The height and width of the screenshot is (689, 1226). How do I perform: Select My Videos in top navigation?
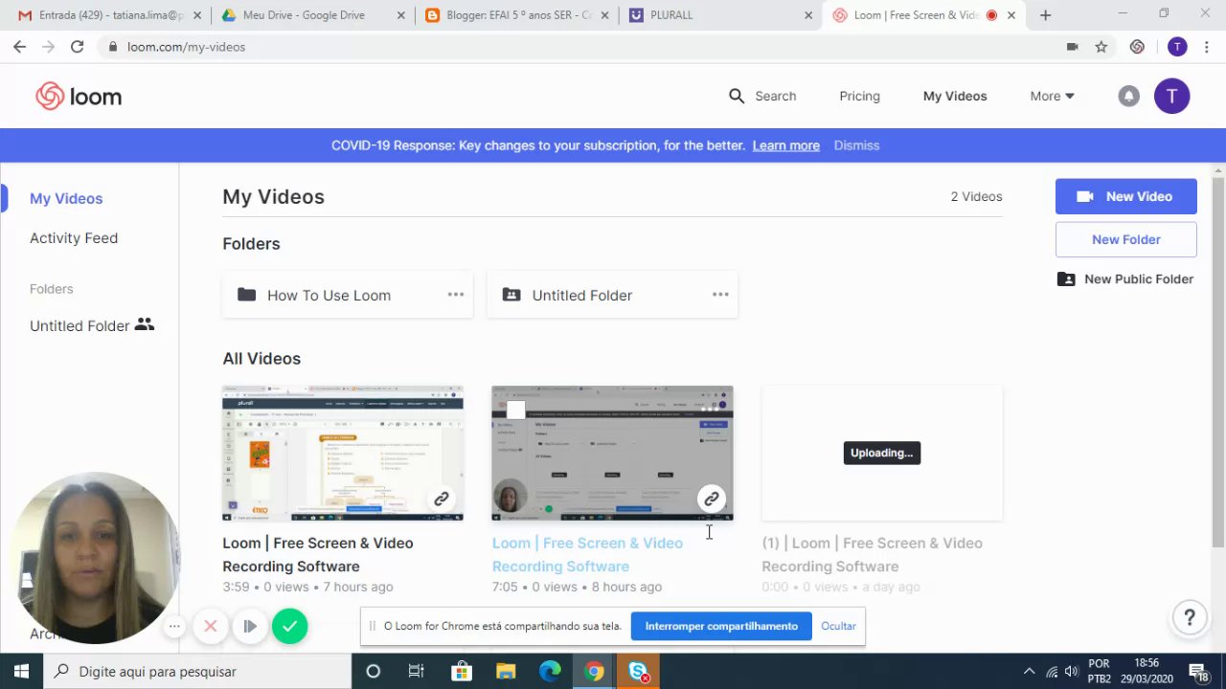[955, 96]
